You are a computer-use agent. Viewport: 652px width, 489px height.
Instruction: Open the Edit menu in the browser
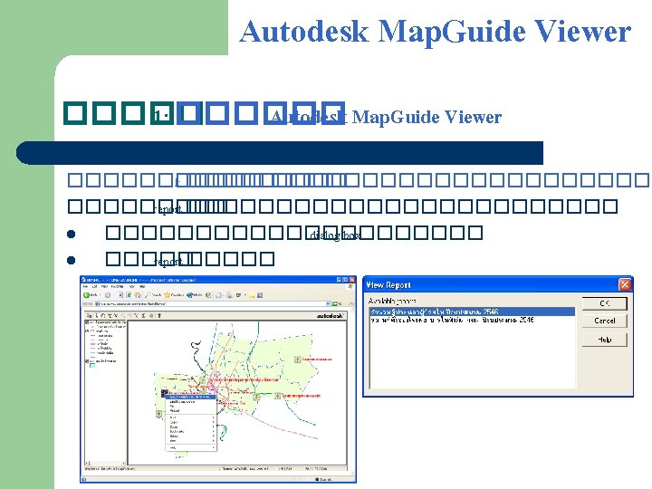[x=94, y=287]
